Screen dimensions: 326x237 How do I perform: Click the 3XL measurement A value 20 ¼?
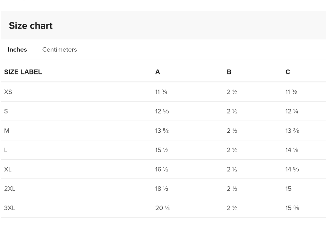(x=162, y=208)
